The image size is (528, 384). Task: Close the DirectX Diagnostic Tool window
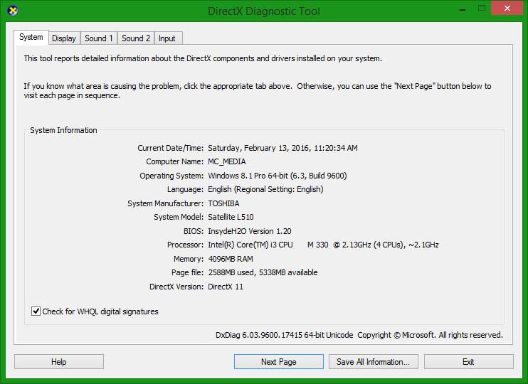[x=507, y=9]
